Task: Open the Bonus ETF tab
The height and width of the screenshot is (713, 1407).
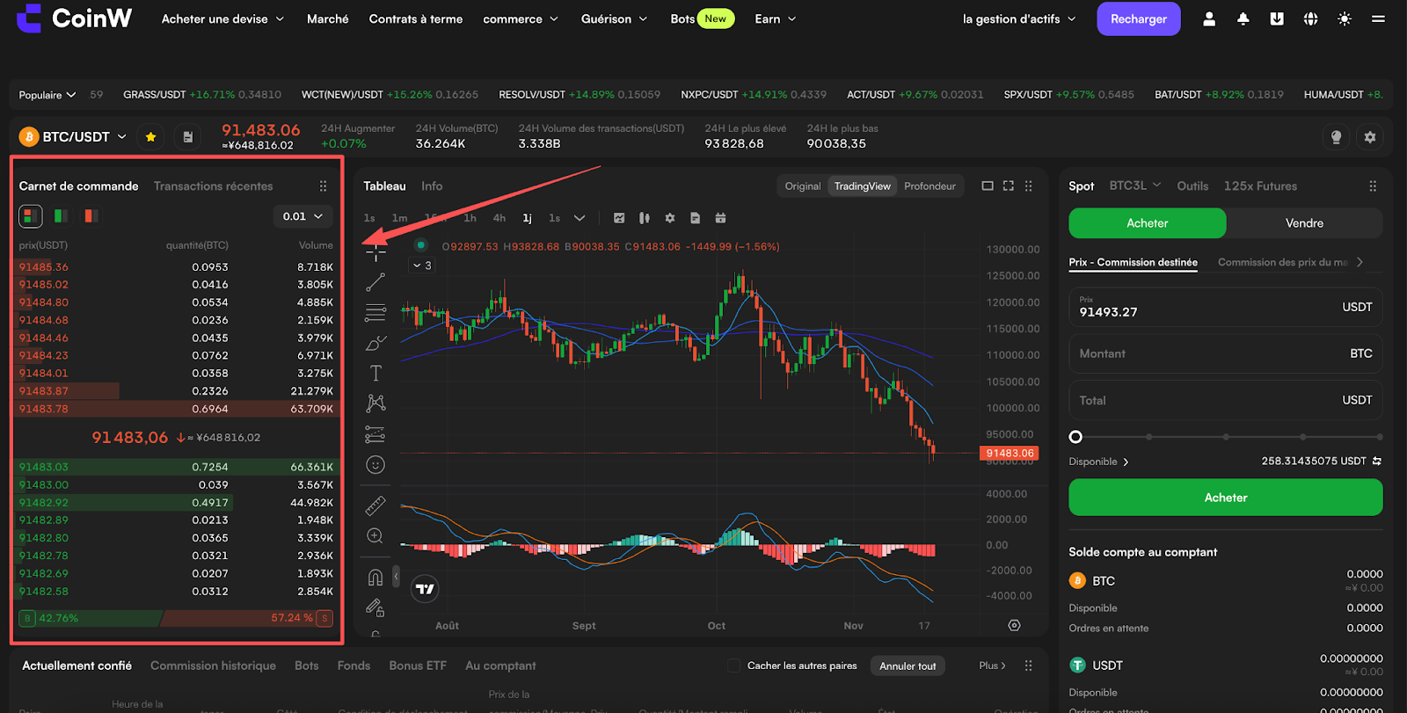Action: pyautogui.click(x=418, y=666)
